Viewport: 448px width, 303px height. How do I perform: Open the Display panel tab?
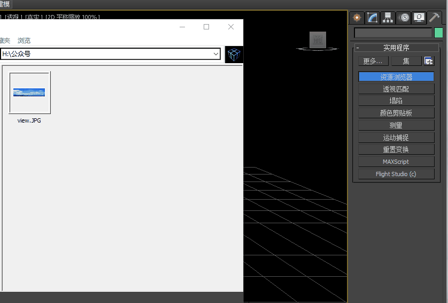click(419, 18)
